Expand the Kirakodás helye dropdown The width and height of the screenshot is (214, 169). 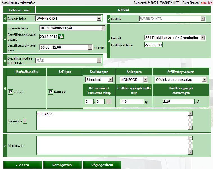tap(72, 28)
